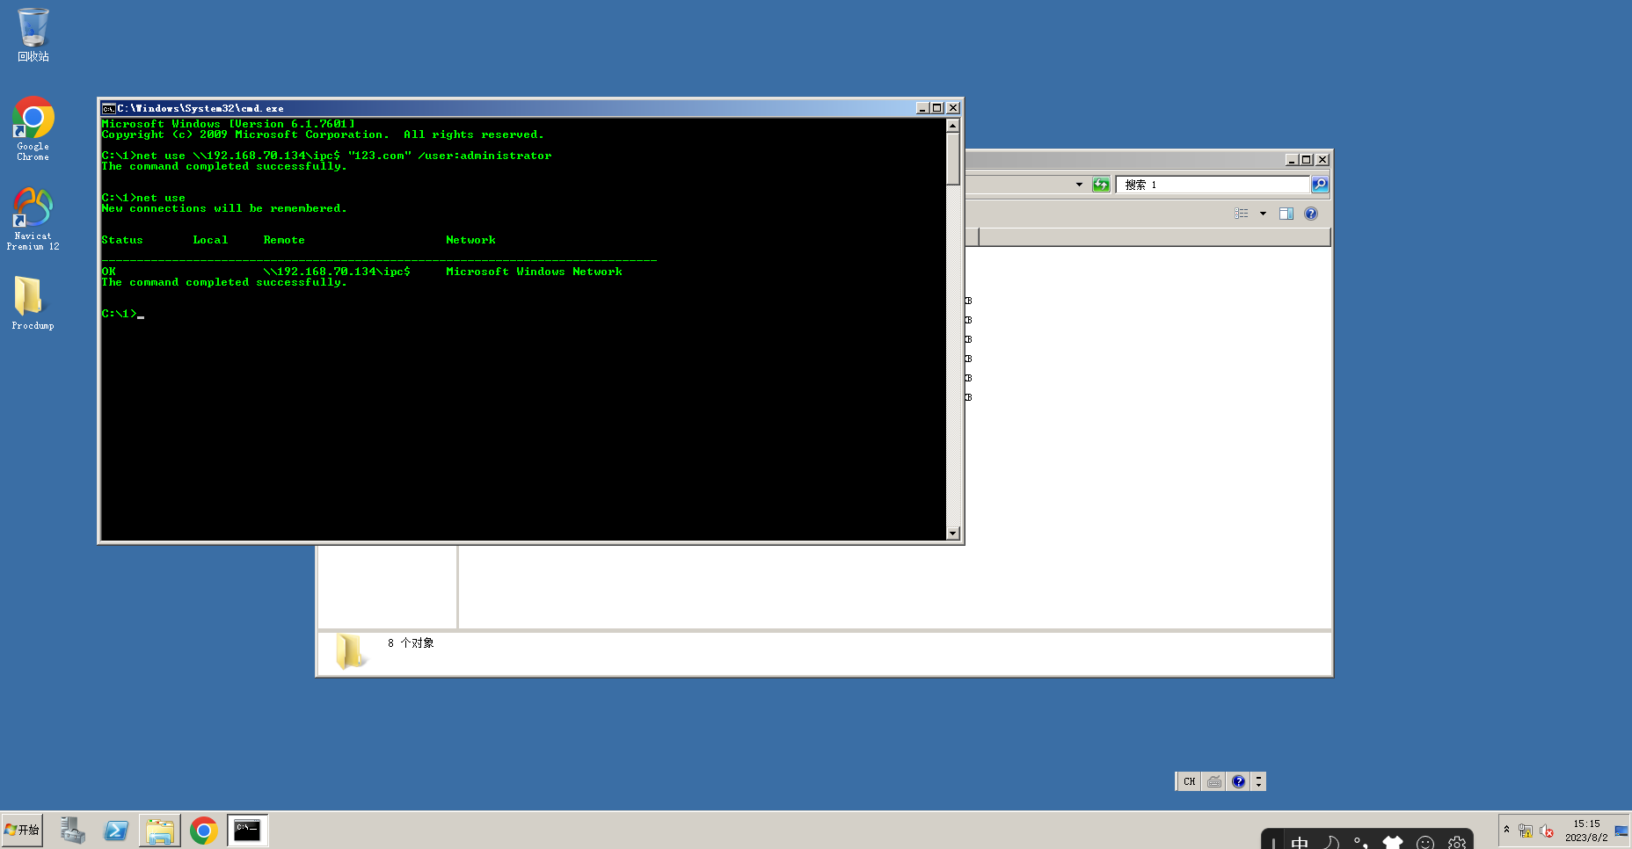Open the language bar options dropdown arrow
1632x849 pixels.
(1258, 780)
